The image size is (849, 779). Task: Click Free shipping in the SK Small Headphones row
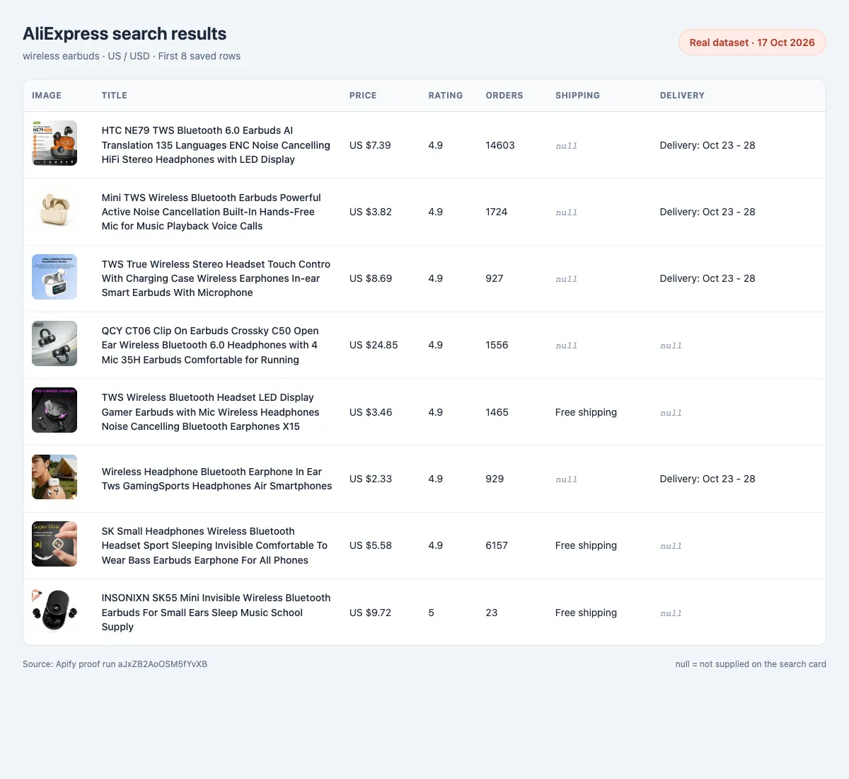586,545
